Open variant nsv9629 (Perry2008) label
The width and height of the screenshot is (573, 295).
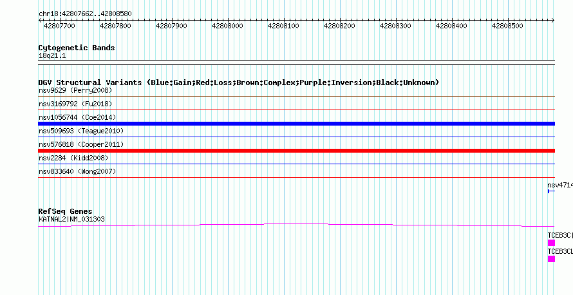[75, 90]
